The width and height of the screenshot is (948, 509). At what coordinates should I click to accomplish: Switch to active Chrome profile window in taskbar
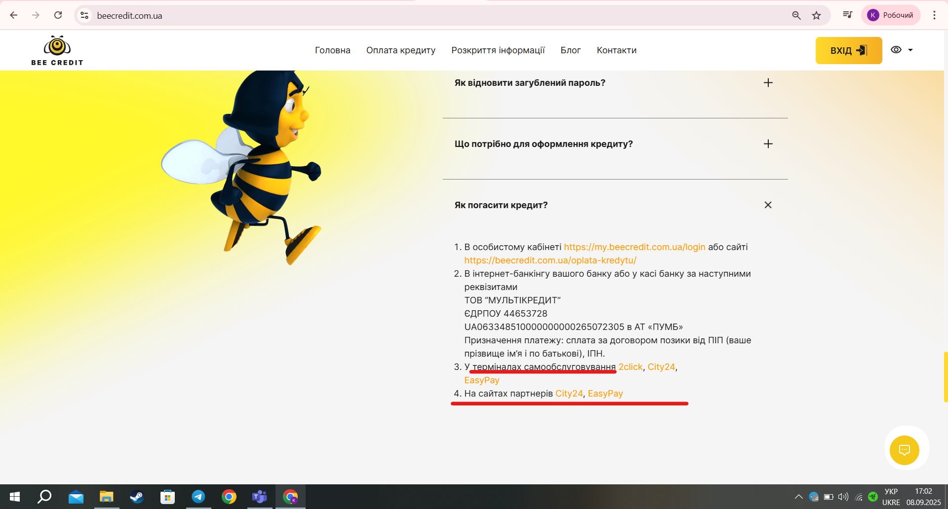[290, 497]
